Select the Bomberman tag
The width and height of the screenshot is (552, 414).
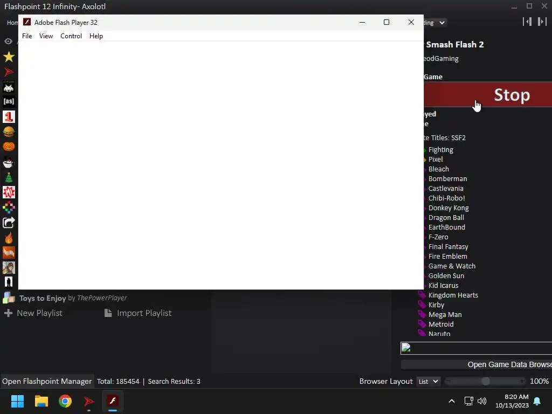coord(447,179)
